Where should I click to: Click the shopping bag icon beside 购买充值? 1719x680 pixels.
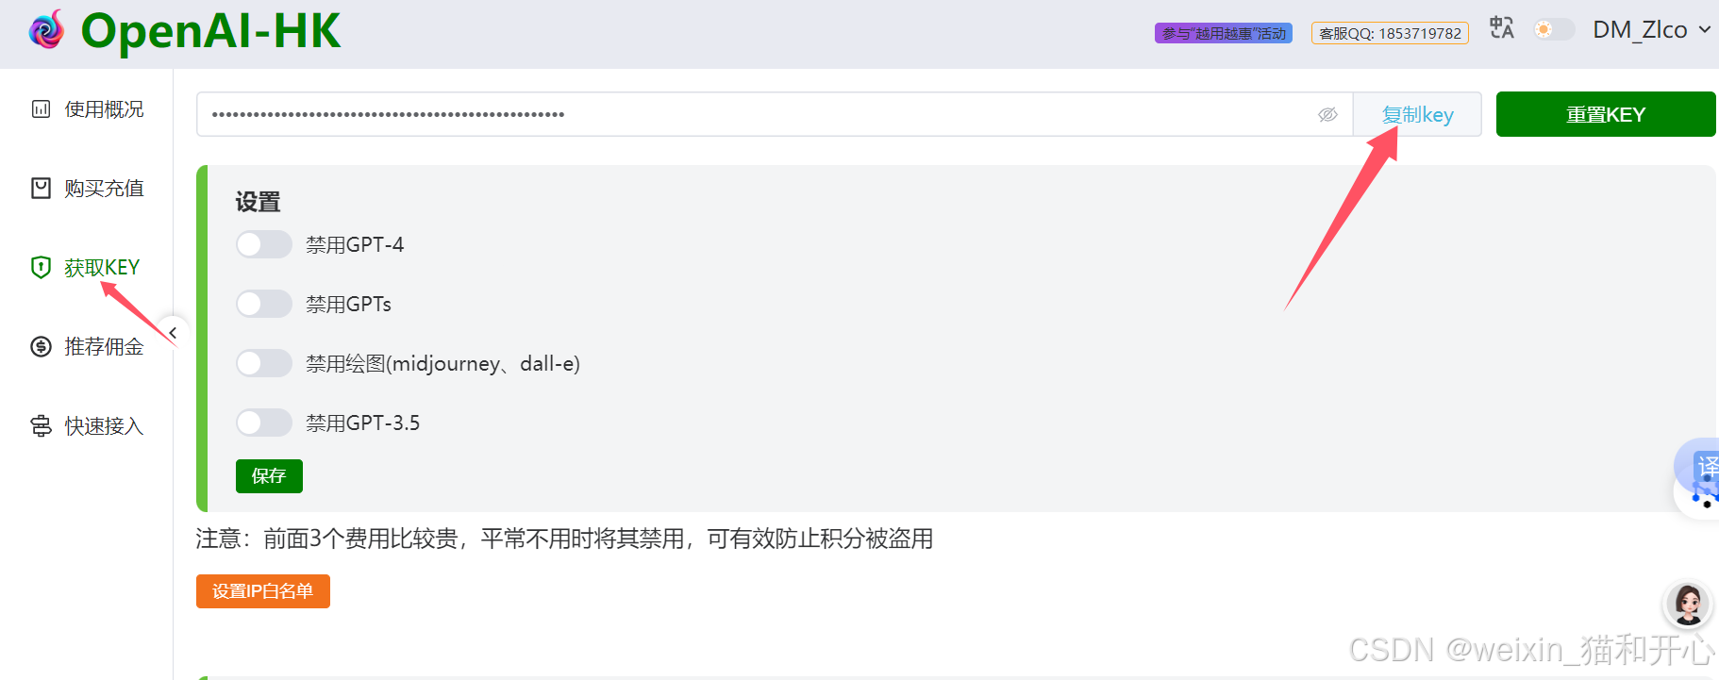point(41,189)
